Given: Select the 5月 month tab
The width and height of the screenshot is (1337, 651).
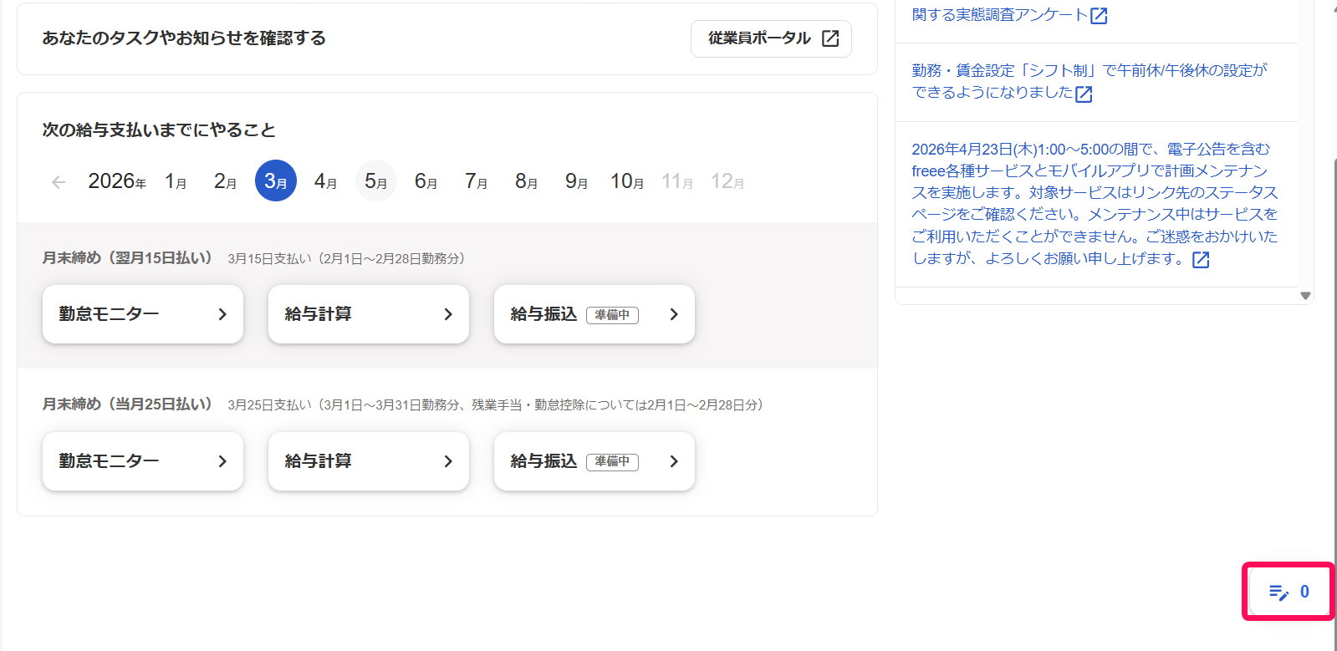Looking at the screenshot, I should (x=376, y=181).
